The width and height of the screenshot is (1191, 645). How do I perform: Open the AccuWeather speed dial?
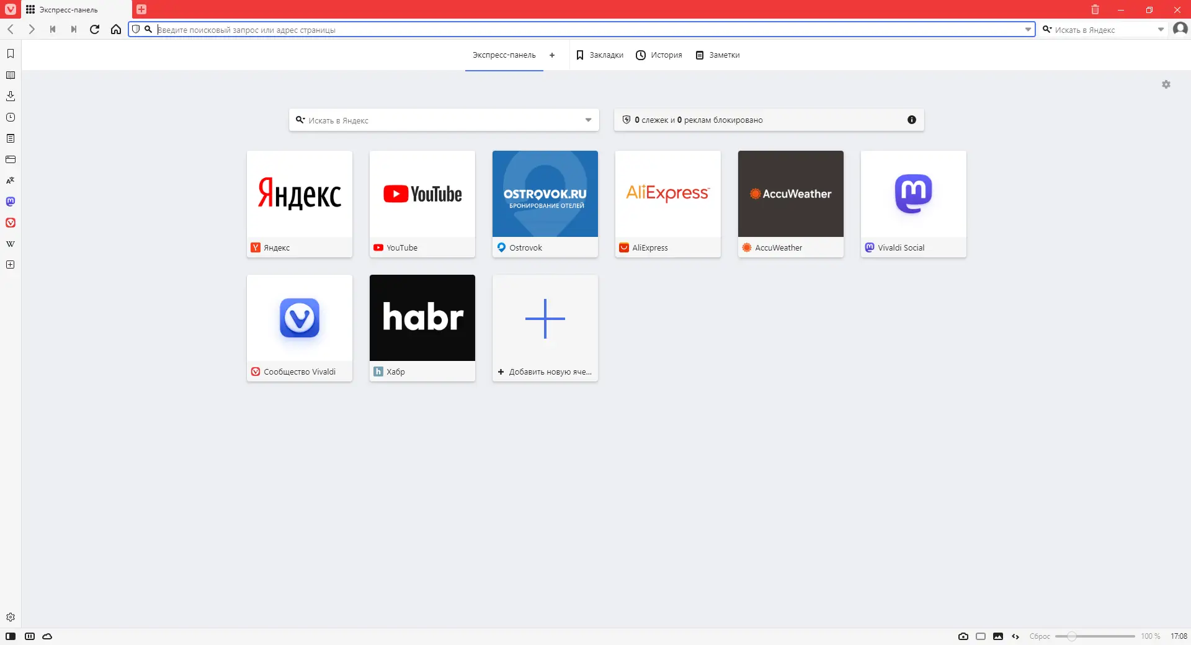pos(791,204)
